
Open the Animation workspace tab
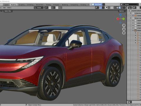click(x=56, y=5)
